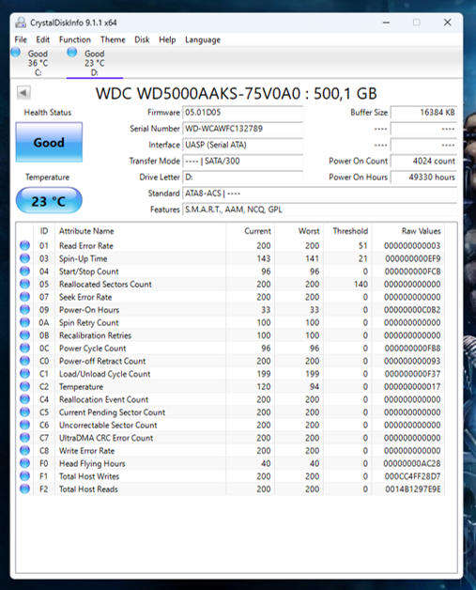
Task: Click the Drive Letter field D:
Action: click(x=242, y=178)
